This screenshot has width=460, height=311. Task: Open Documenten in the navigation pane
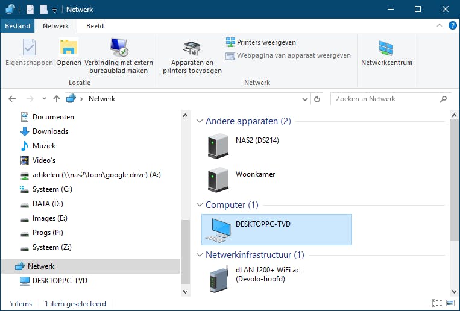click(x=48, y=117)
